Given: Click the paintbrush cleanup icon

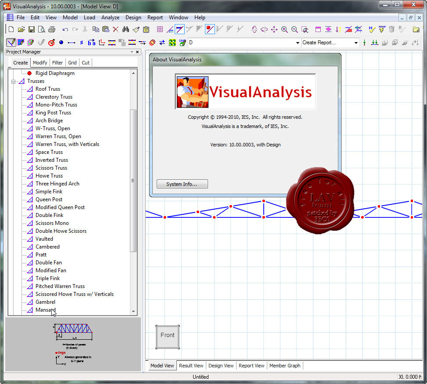Looking at the screenshot, I should coord(136,29).
